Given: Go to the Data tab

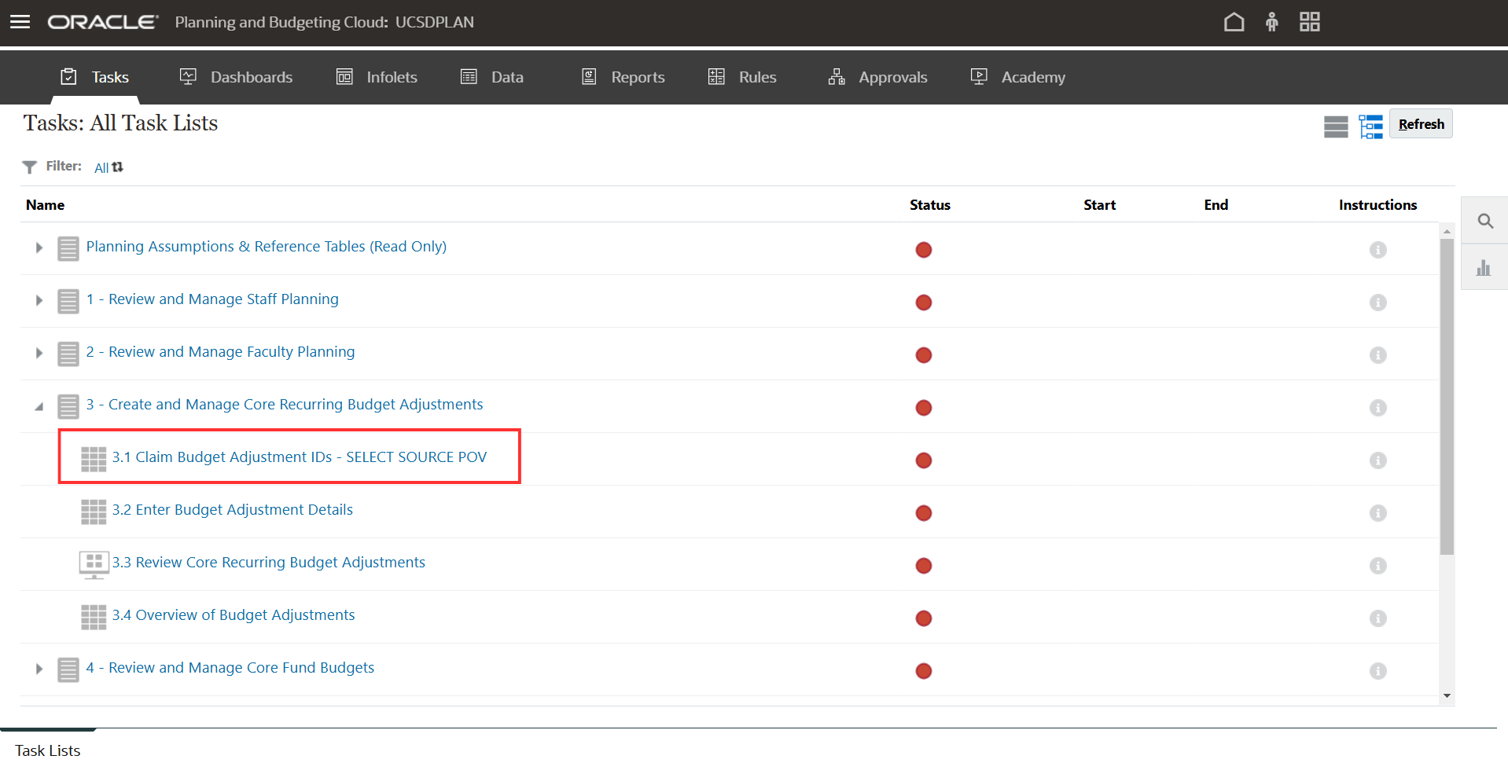Looking at the screenshot, I should tap(492, 77).
